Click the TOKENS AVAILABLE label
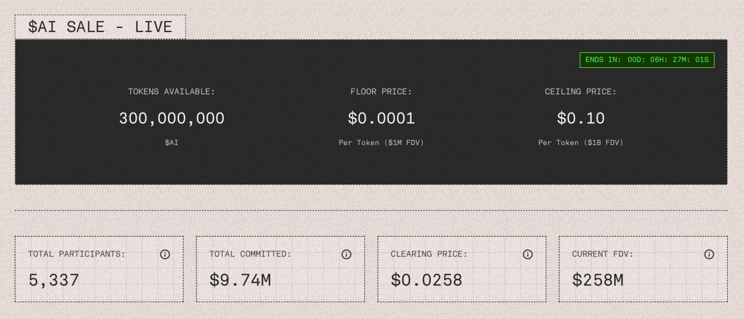The height and width of the screenshot is (319, 744). pyautogui.click(x=171, y=92)
